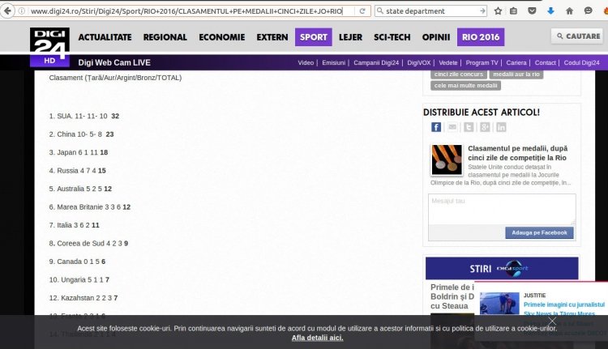This screenshot has width=608, height=349.
Task: Open the REGIONAL menu section
Action: [x=165, y=37]
